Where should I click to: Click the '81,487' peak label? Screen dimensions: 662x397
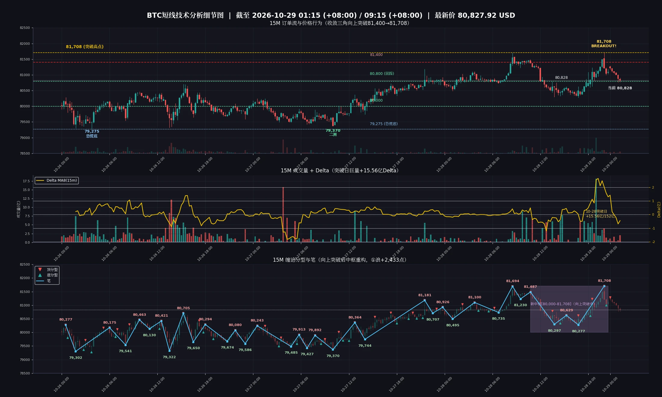pos(530,287)
